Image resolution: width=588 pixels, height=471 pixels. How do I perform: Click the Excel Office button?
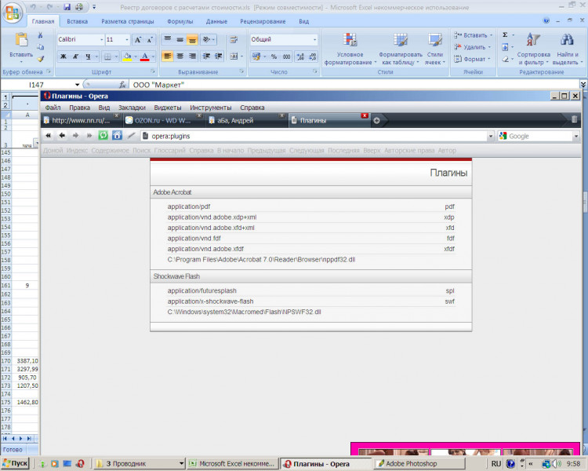[12, 13]
